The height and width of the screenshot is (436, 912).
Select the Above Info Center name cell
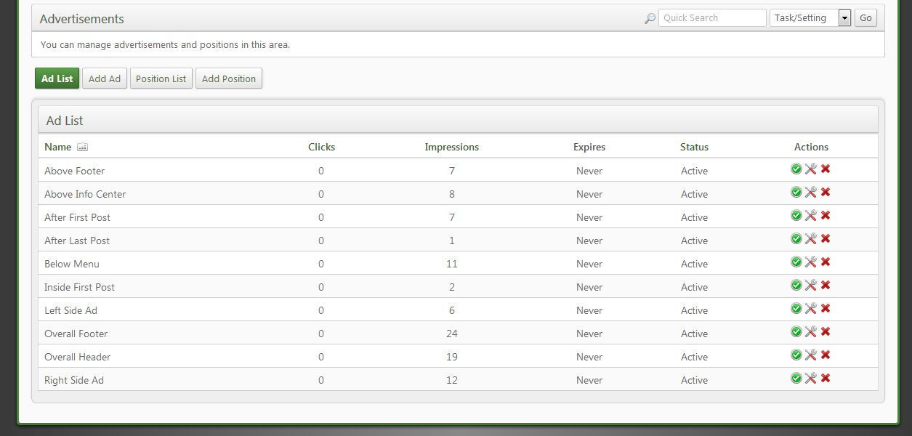point(85,194)
